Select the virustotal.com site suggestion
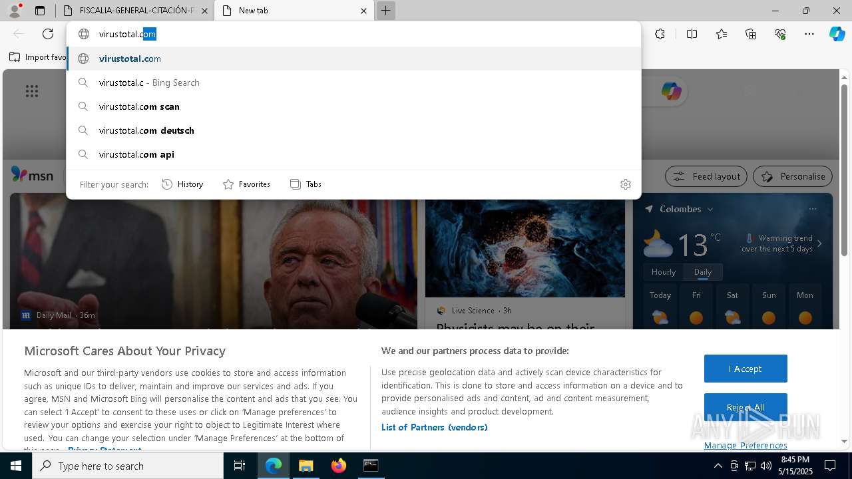Viewport: 852px width, 479px height. (353, 59)
